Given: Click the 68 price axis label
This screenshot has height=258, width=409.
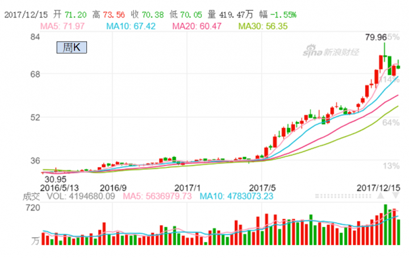Looking at the screenshot, I should click(x=35, y=74).
